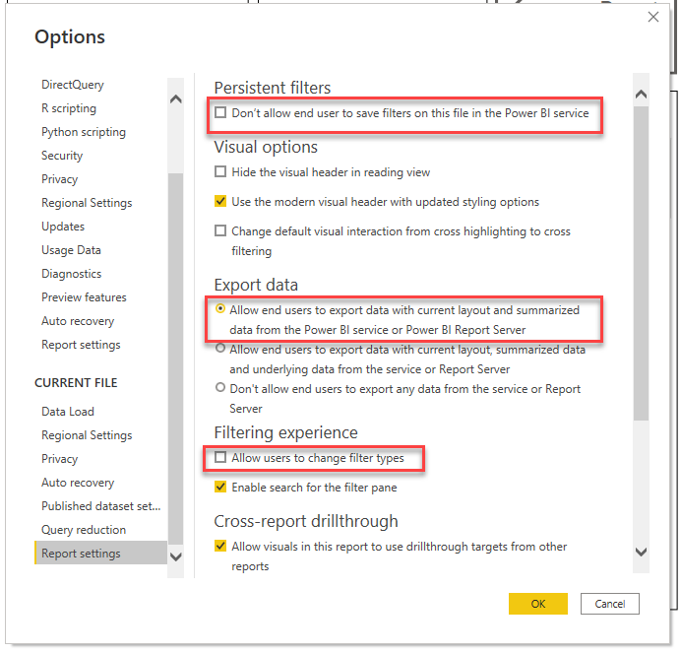Screen dimensions: 681x653
Task: Uncheck Enable search for the filter pane
Action: point(220,487)
